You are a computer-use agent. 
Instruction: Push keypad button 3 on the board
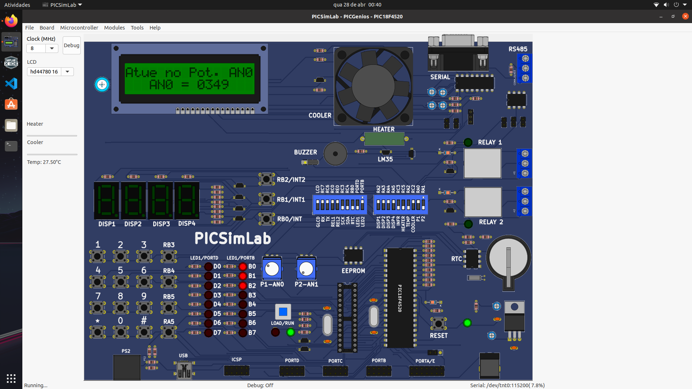click(x=144, y=256)
